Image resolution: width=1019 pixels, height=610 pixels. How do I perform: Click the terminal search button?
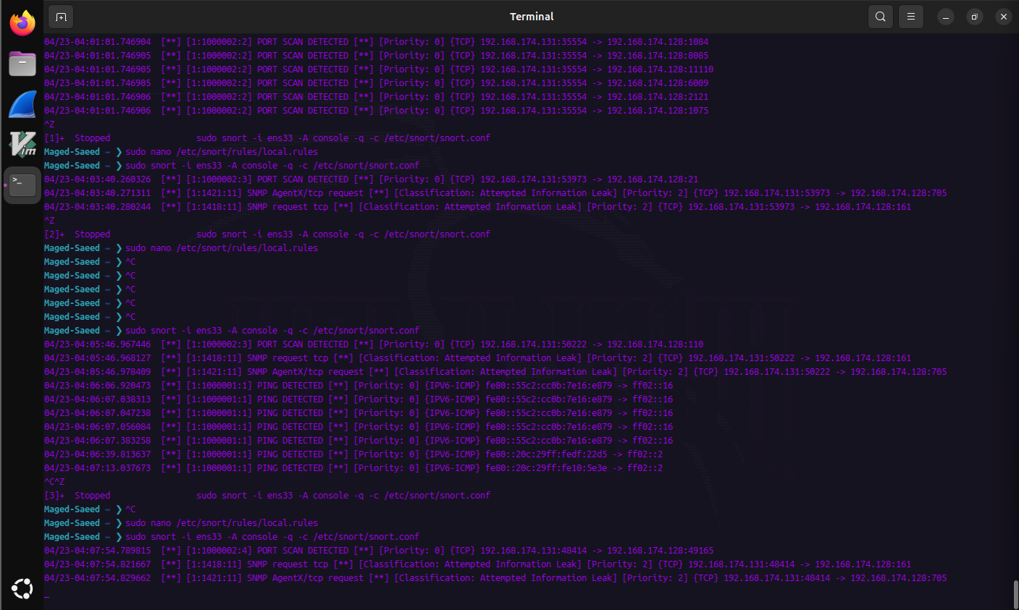(880, 17)
